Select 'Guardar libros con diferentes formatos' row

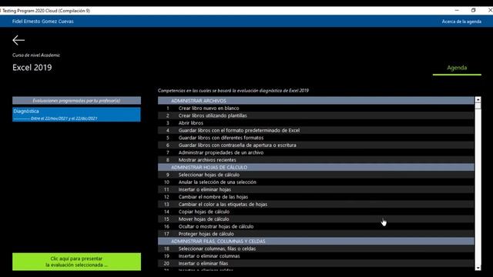point(316,138)
